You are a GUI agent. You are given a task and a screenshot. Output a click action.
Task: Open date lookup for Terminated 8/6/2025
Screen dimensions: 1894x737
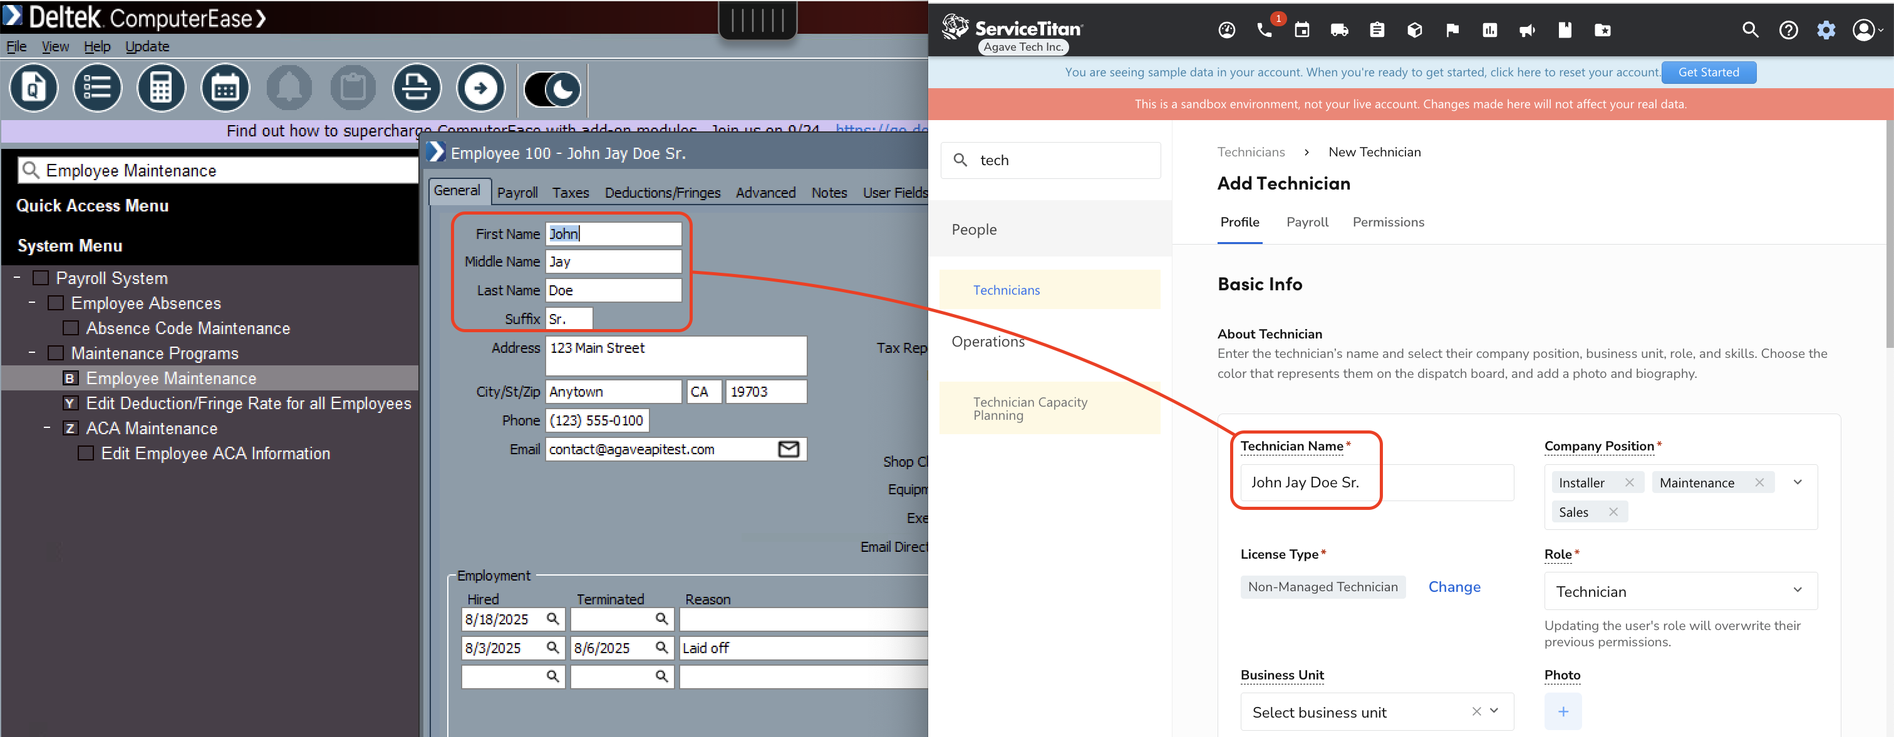pos(661,648)
